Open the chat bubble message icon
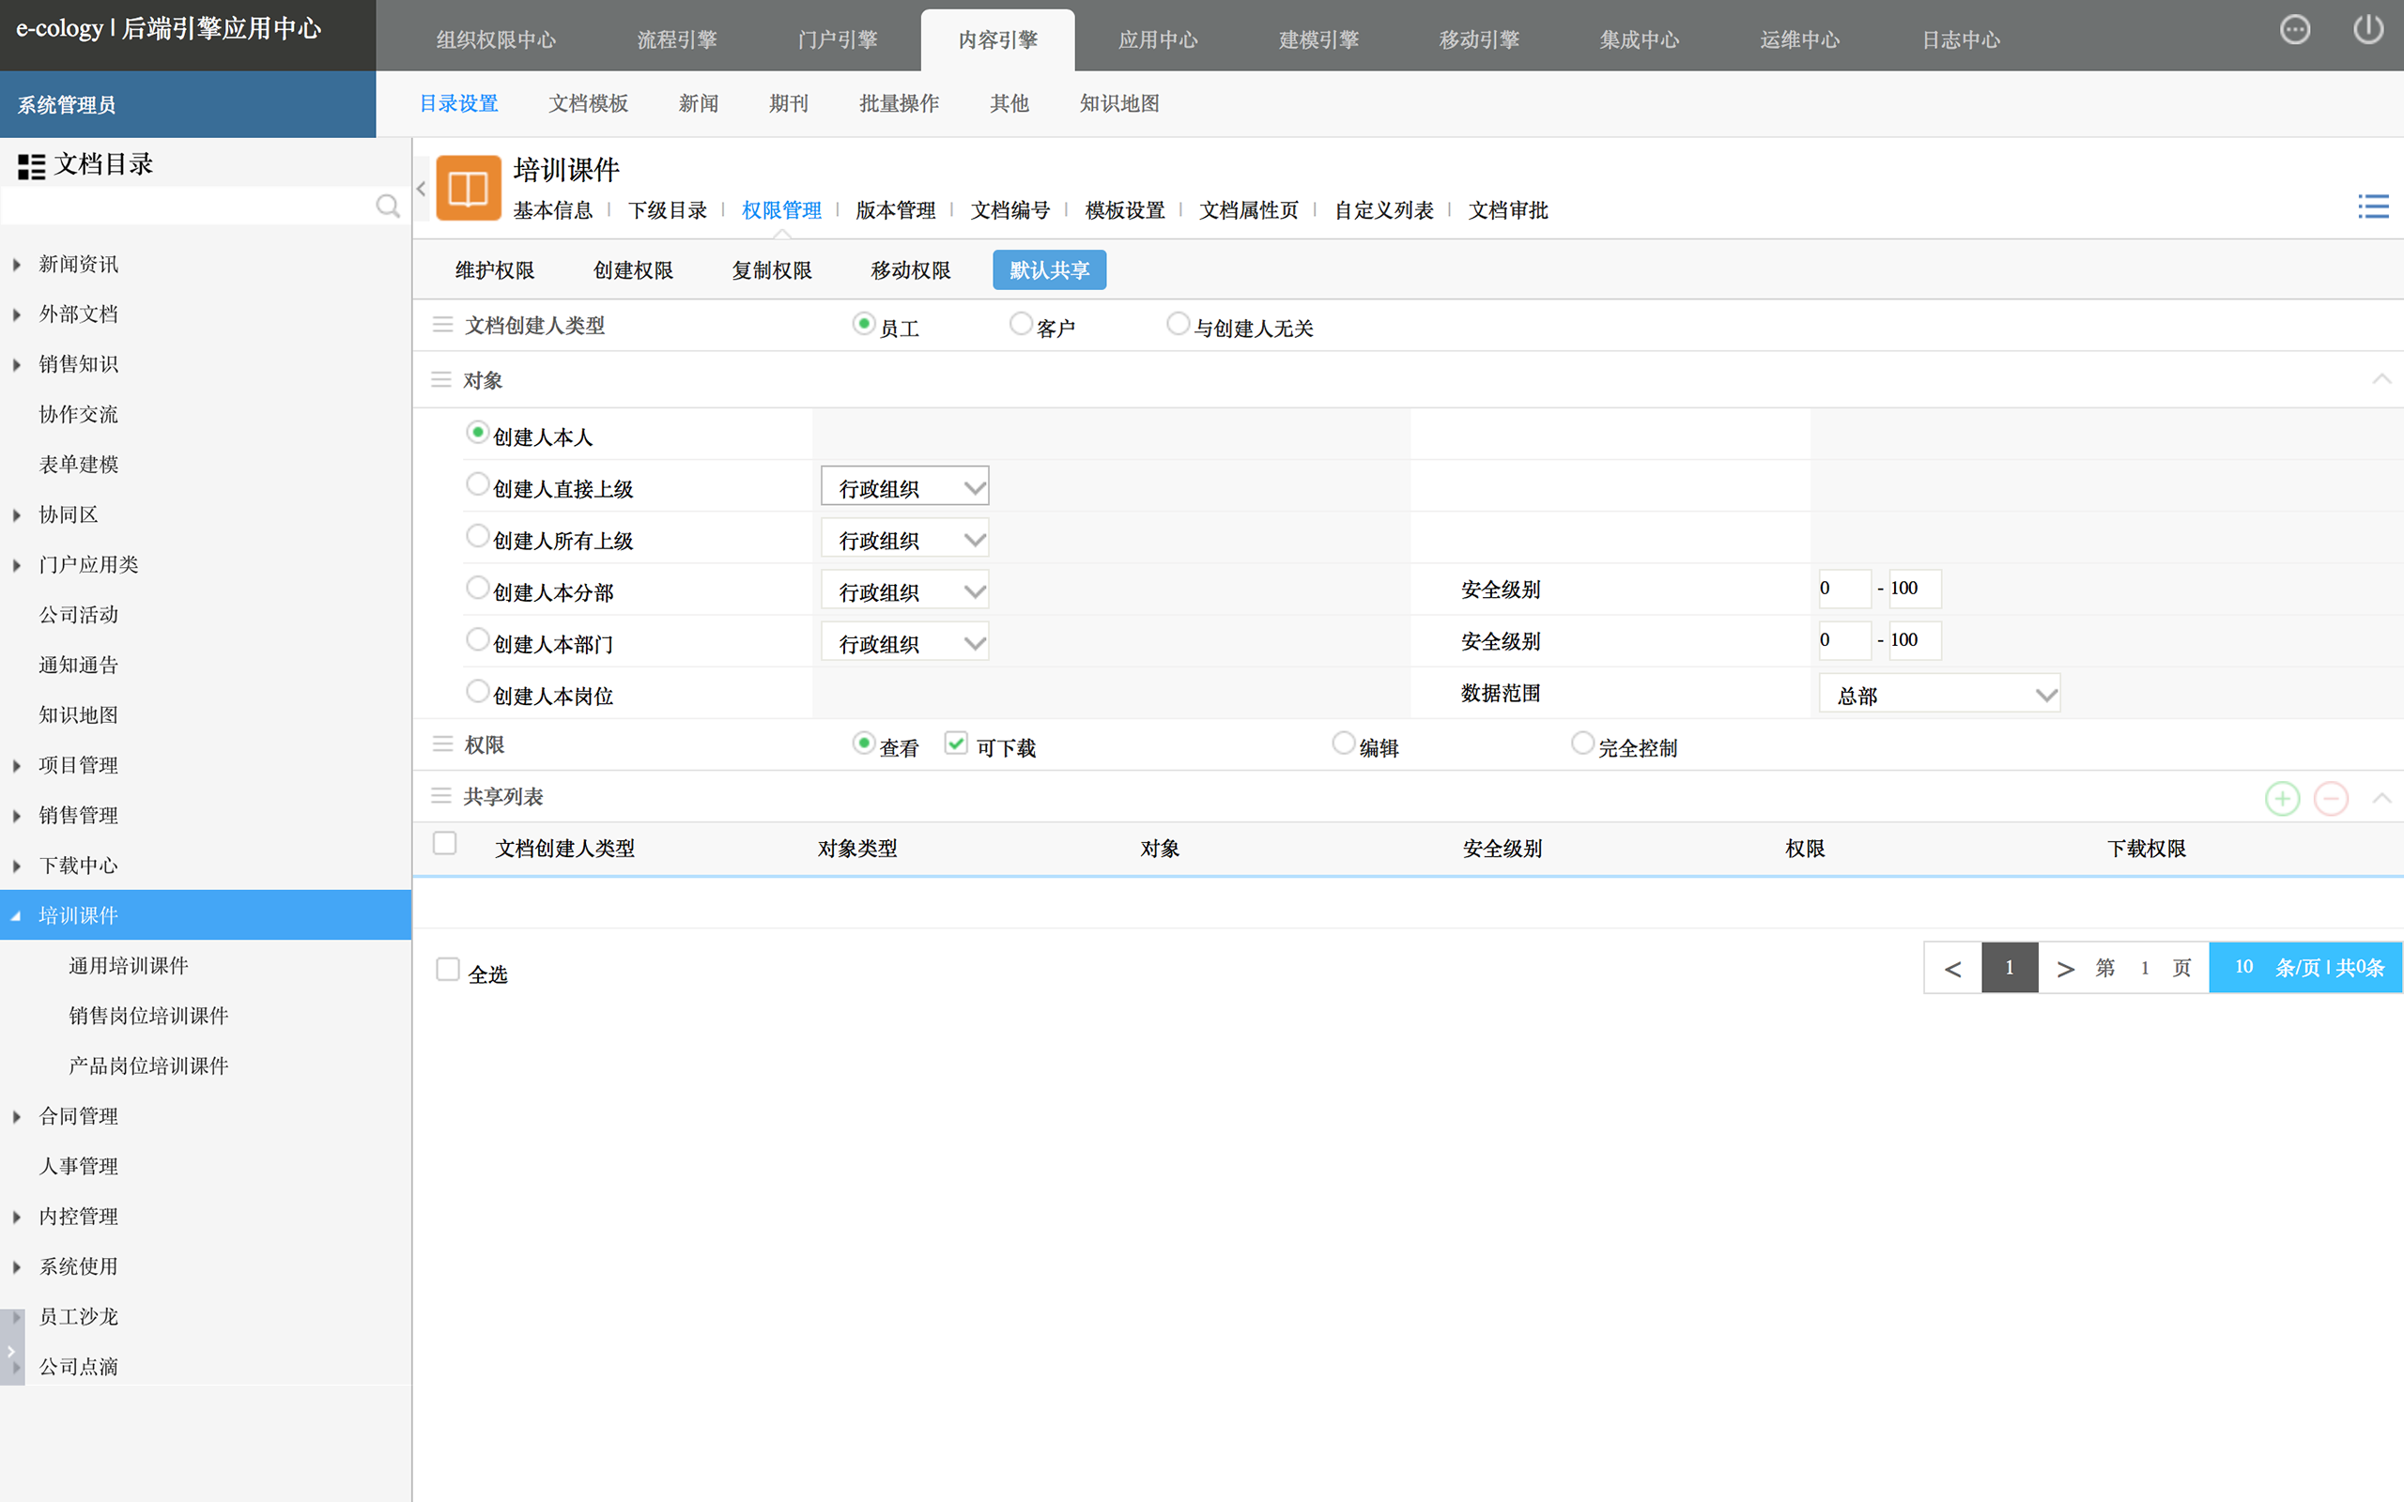The height and width of the screenshot is (1502, 2404). pos(2294,30)
